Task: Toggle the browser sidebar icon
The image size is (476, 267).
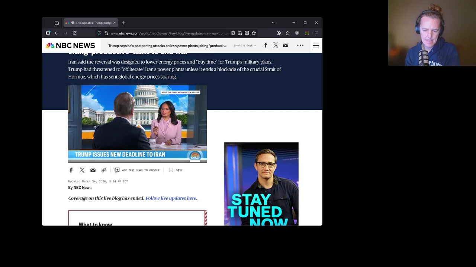Action: coord(48,33)
